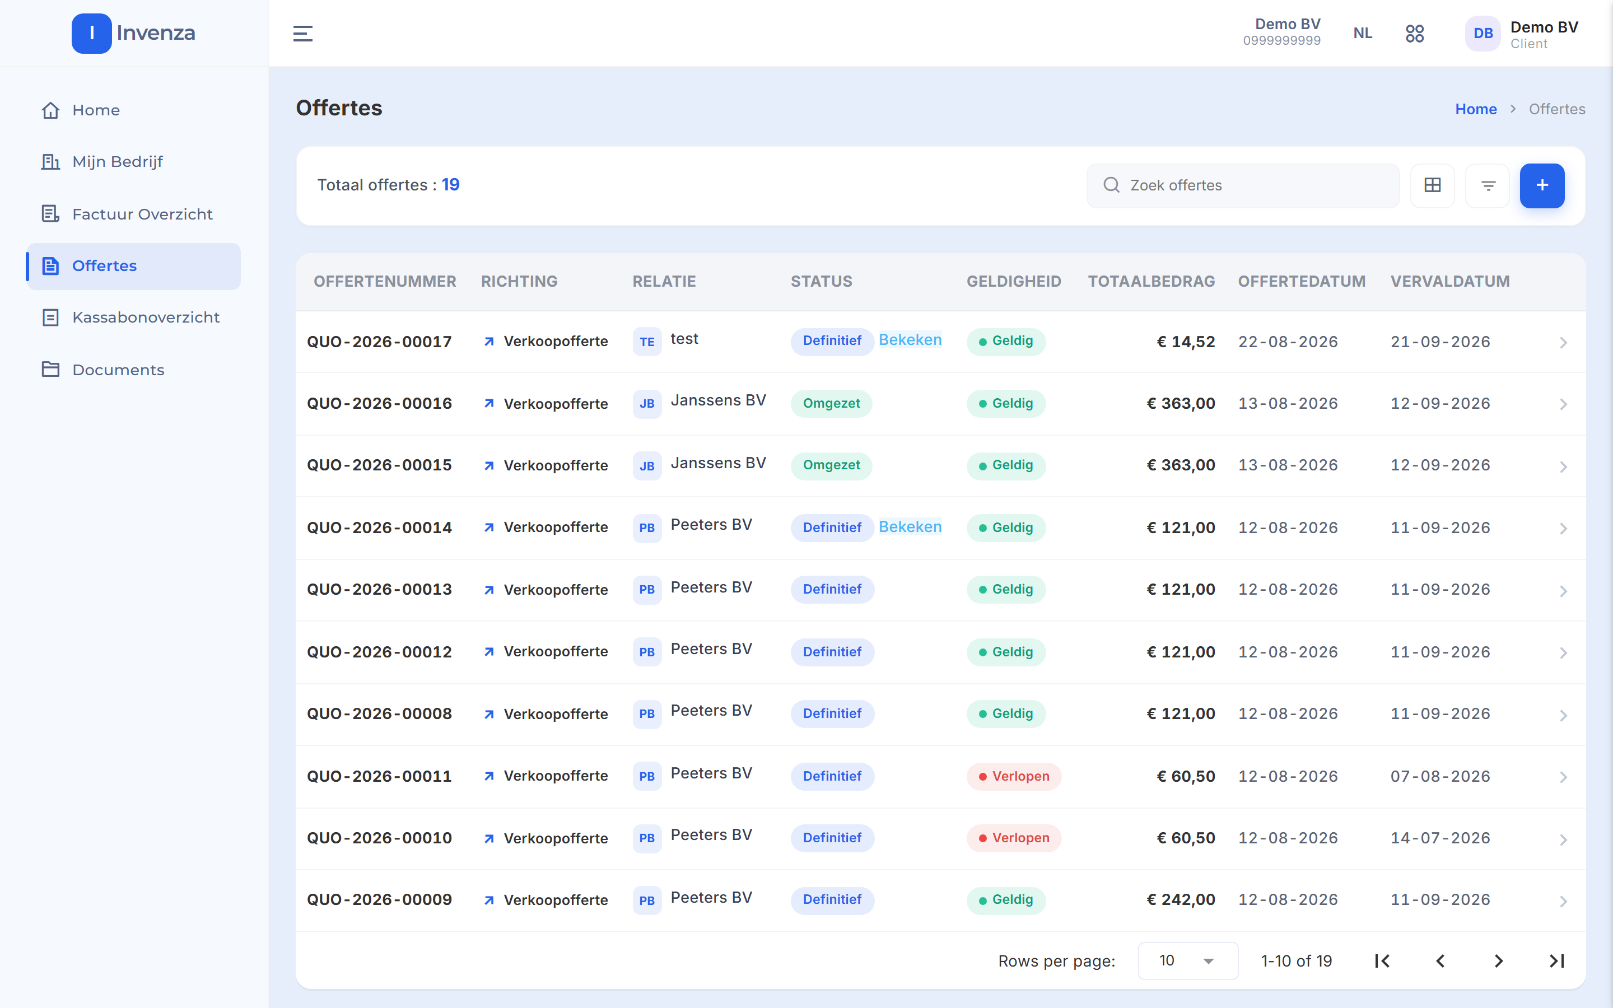
Task: Go to Mijn Bedrijf in sidebar
Action: (133, 162)
